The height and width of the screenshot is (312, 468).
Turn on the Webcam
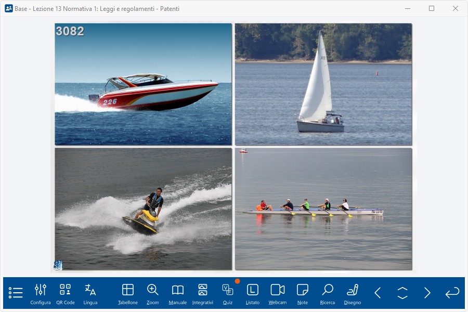(x=278, y=293)
